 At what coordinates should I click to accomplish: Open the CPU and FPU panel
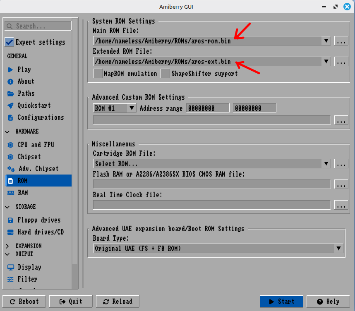pyautogui.click(x=38, y=145)
